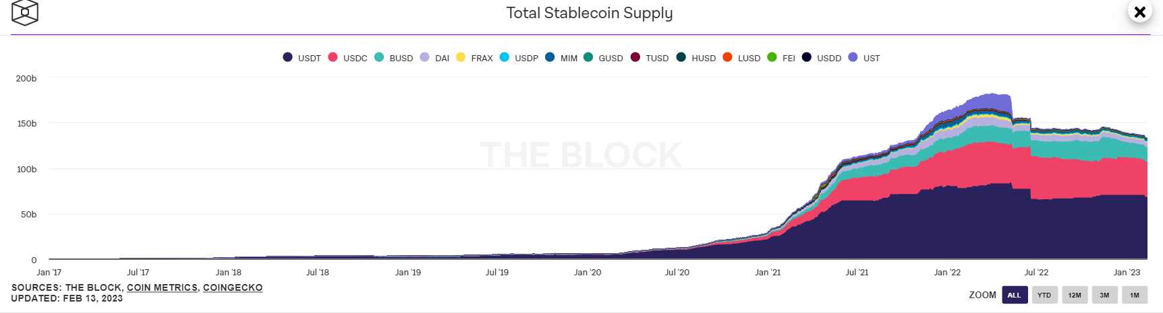Set zoom range to 12M
Image resolution: width=1163 pixels, height=313 pixels.
(1075, 295)
